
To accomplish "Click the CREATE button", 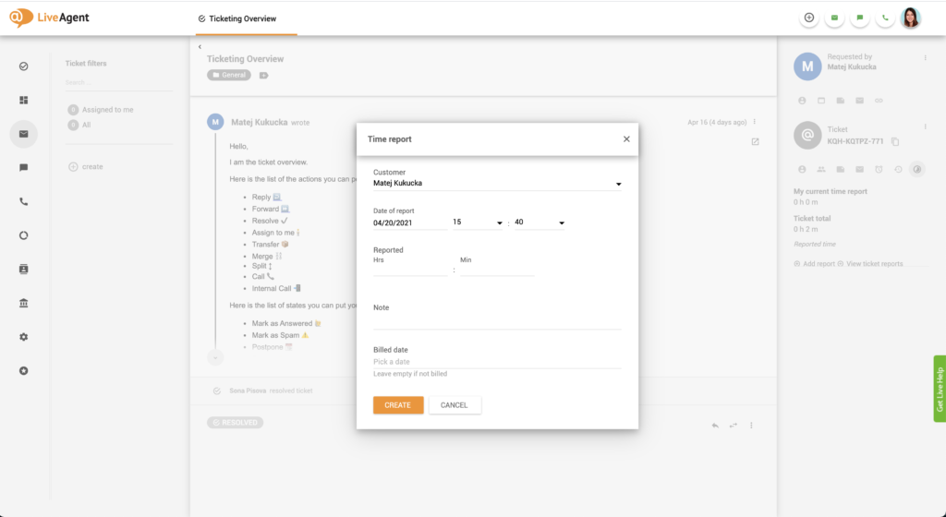I will (398, 405).
